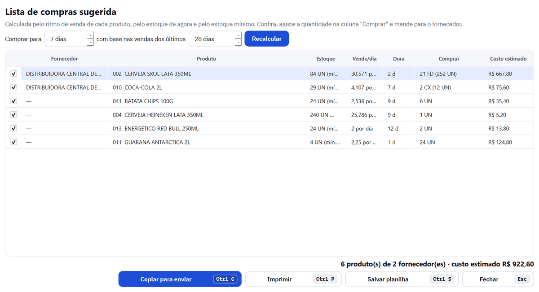Click the 'R$ 35,40' cost cell
This screenshot has width=539, height=292.
pos(508,101)
